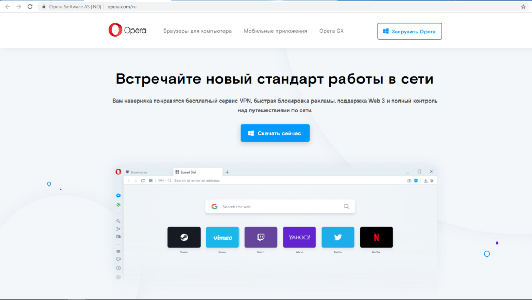Screen dimensions: 532x300
Task: Open WhatsApp in the mockup sidebar
Action: click(118, 205)
